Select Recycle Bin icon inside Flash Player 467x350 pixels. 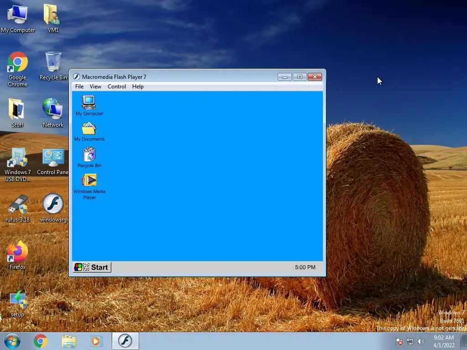pos(89,157)
